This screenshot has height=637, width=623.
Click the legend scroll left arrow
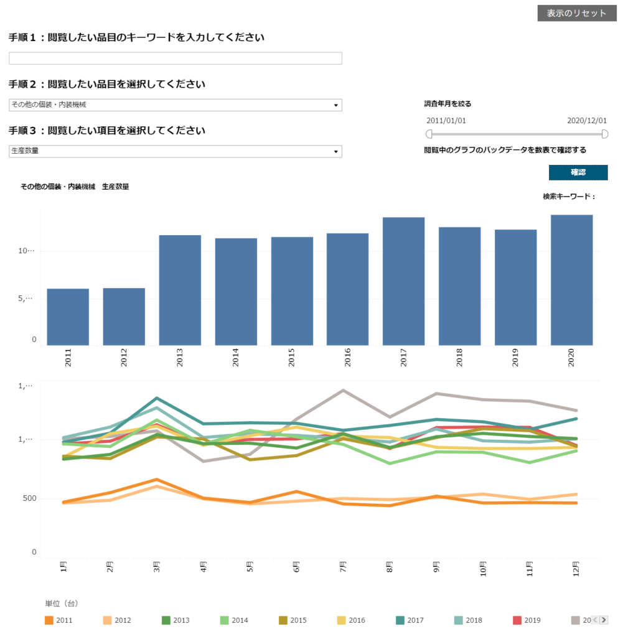coord(596,620)
